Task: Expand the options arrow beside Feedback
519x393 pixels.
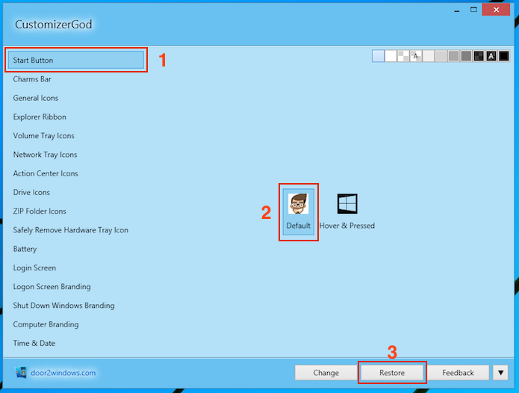Action: [x=500, y=373]
